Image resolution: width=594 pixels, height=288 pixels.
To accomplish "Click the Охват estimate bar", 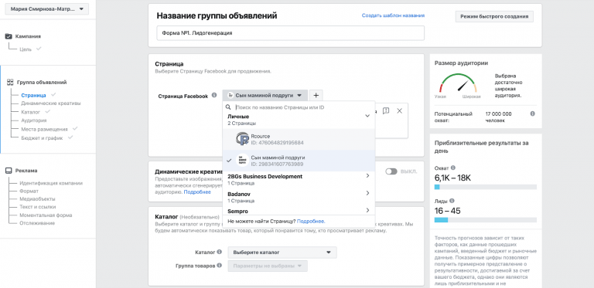I will (485, 187).
